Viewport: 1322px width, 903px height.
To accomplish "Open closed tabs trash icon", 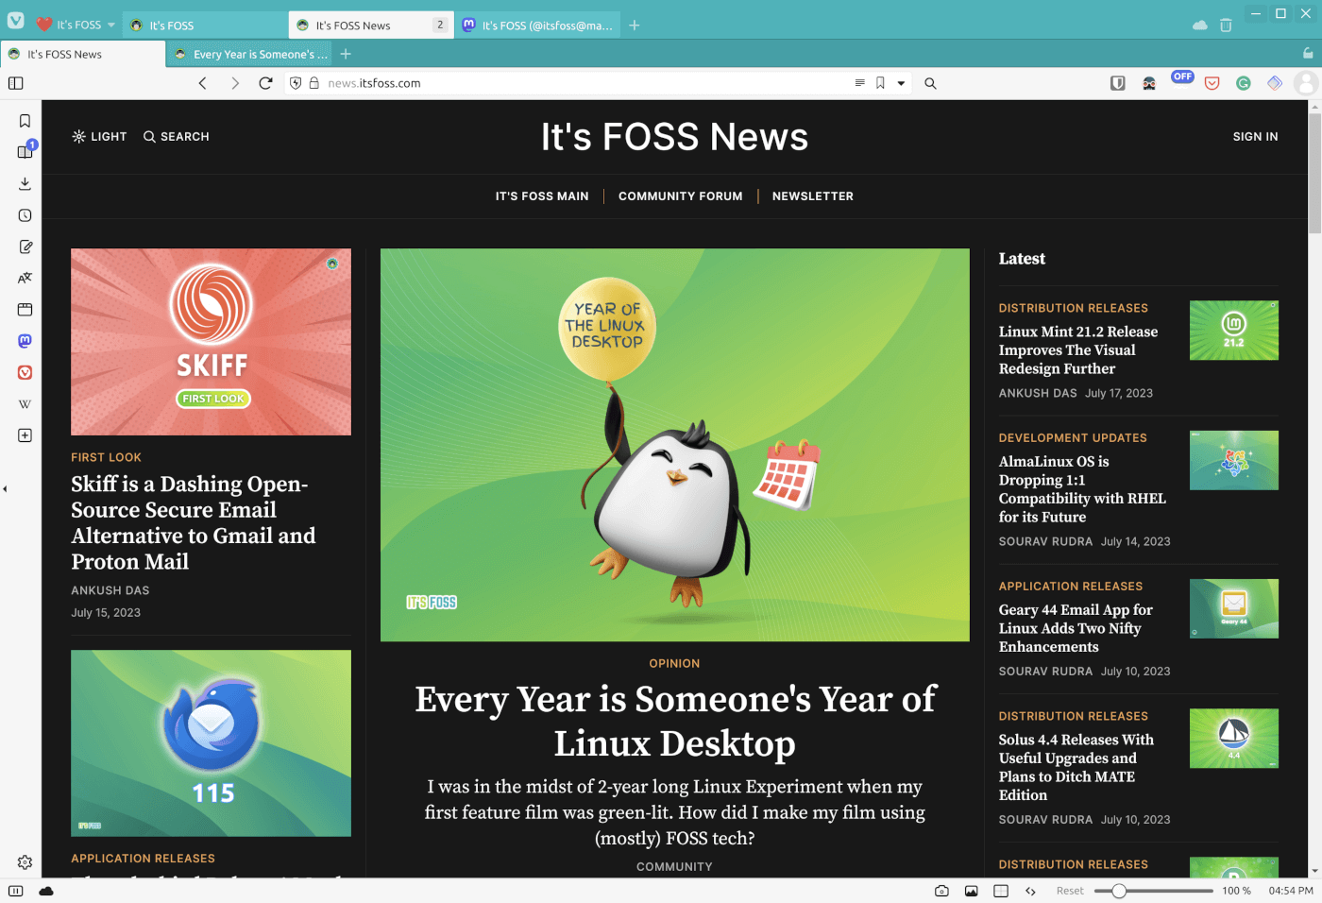I will tap(1226, 26).
